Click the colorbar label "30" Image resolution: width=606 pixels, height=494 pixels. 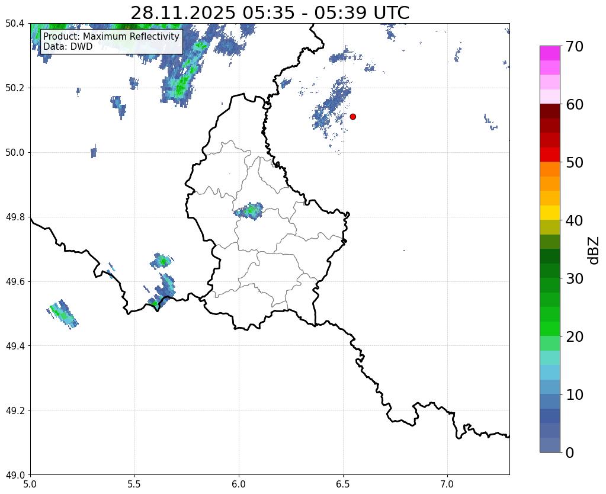pos(575,278)
